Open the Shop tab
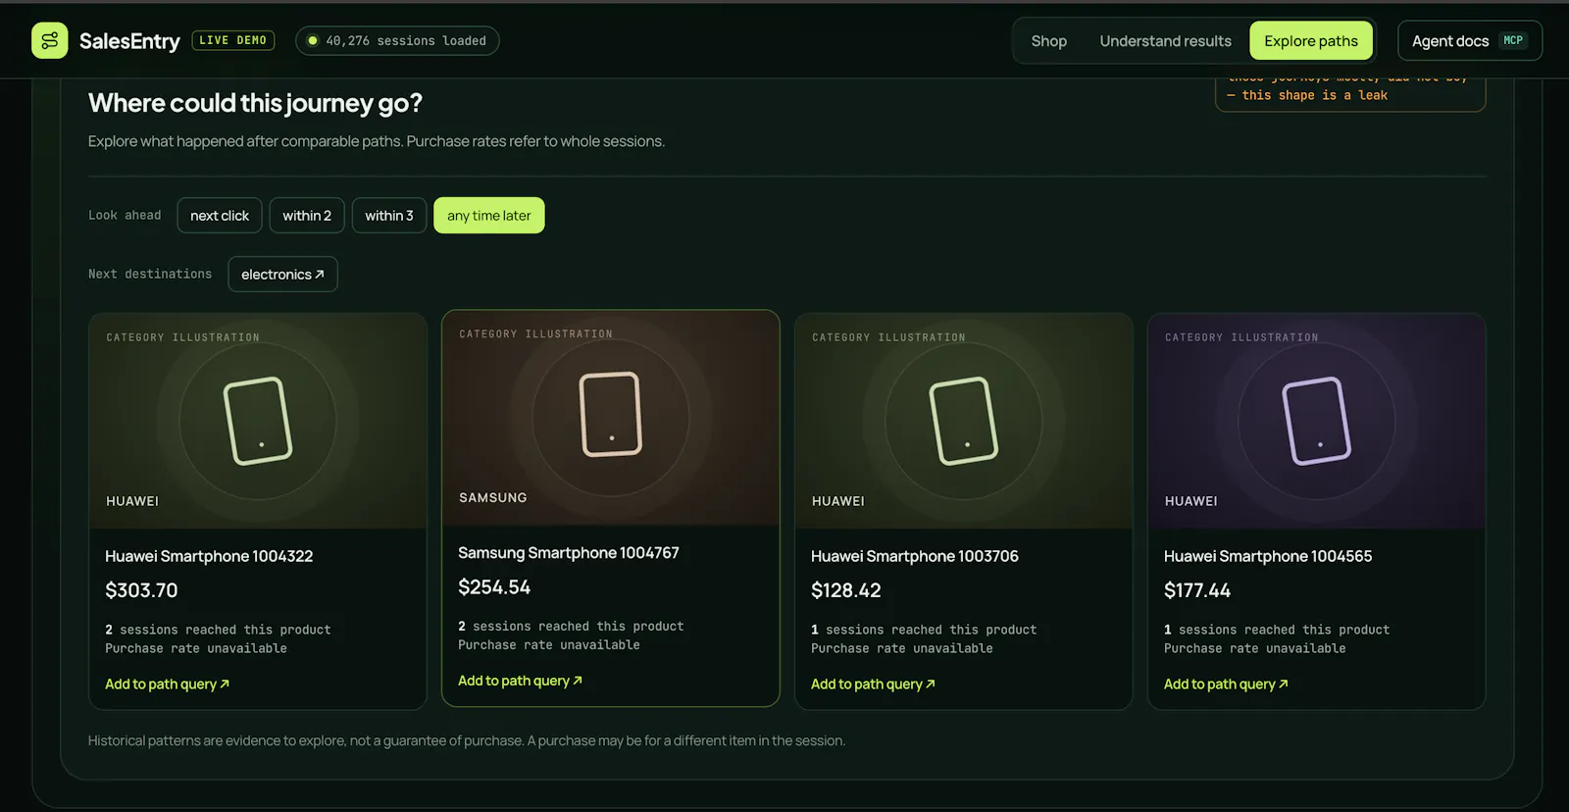Screen dimensions: 1569x812 [x=1048, y=40]
